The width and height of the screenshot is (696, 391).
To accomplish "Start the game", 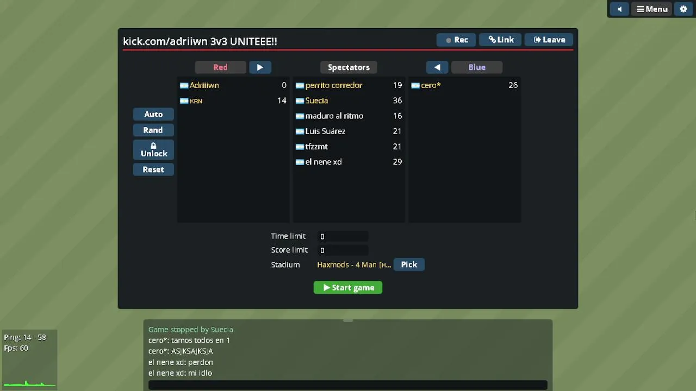I will (348, 287).
